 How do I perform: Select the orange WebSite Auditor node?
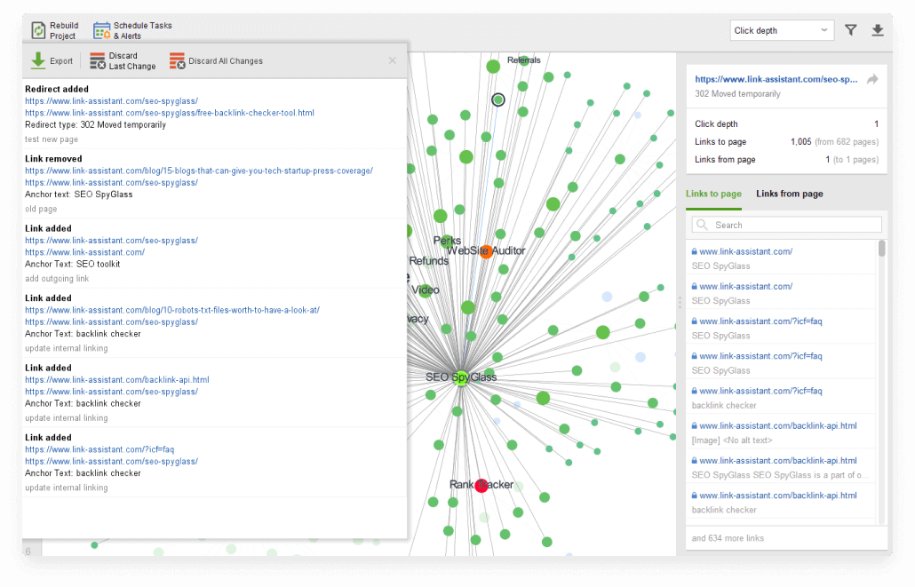[x=486, y=251]
